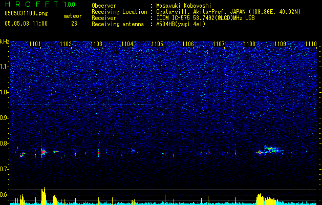Viewport: 322px width, 205px height.
Task: Click the 0.7 kHz frequency label
Action: tap(5, 169)
